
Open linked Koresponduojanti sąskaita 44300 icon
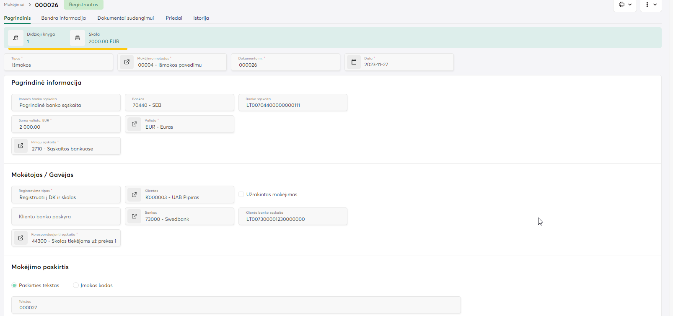(21, 238)
